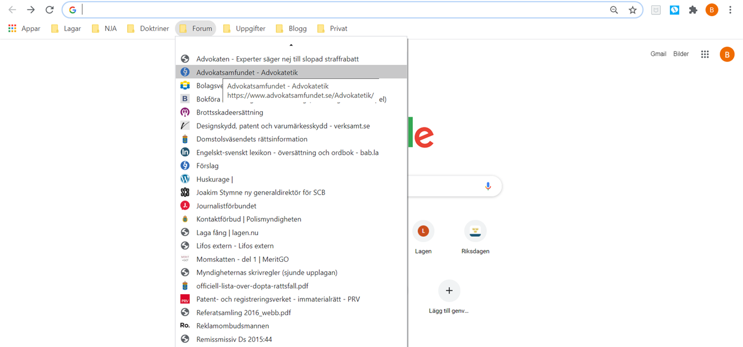Open the Privat bookmark folder

coord(332,28)
